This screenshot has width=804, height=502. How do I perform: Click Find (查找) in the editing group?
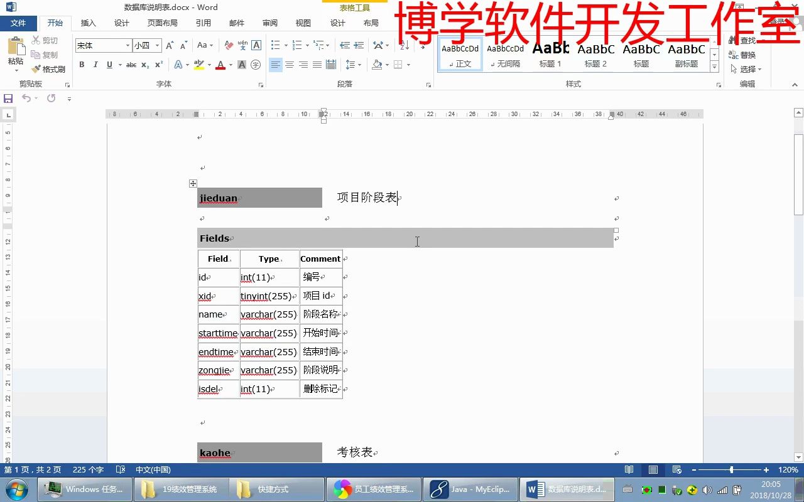pyautogui.click(x=742, y=41)
